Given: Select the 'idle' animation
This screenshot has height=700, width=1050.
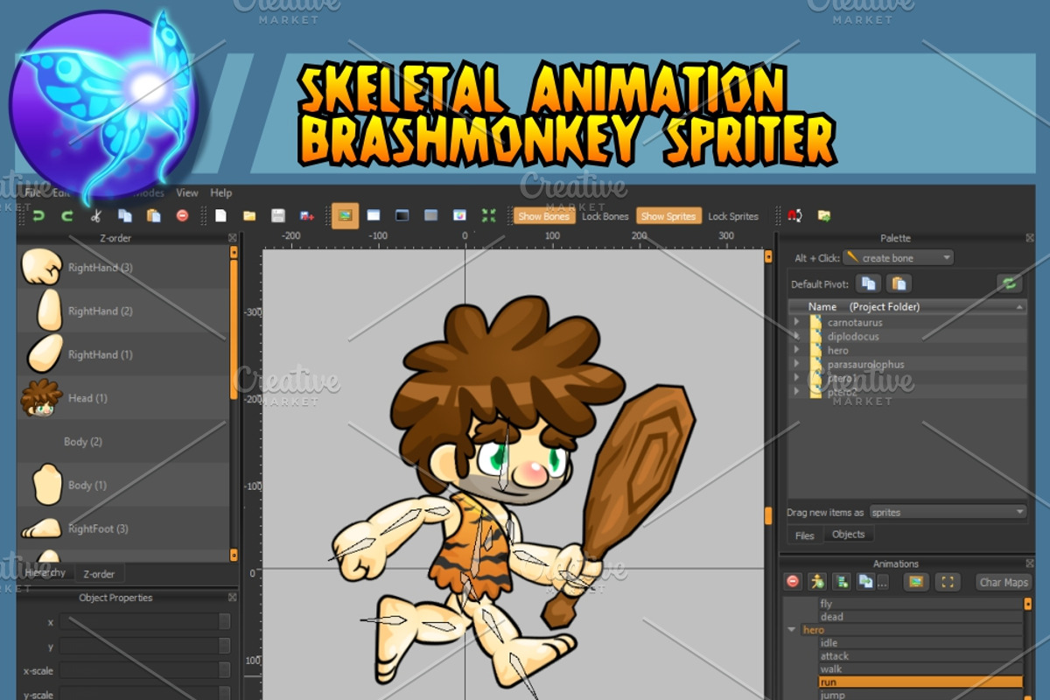Looking at the screenshot, I should tap(920, 643).
